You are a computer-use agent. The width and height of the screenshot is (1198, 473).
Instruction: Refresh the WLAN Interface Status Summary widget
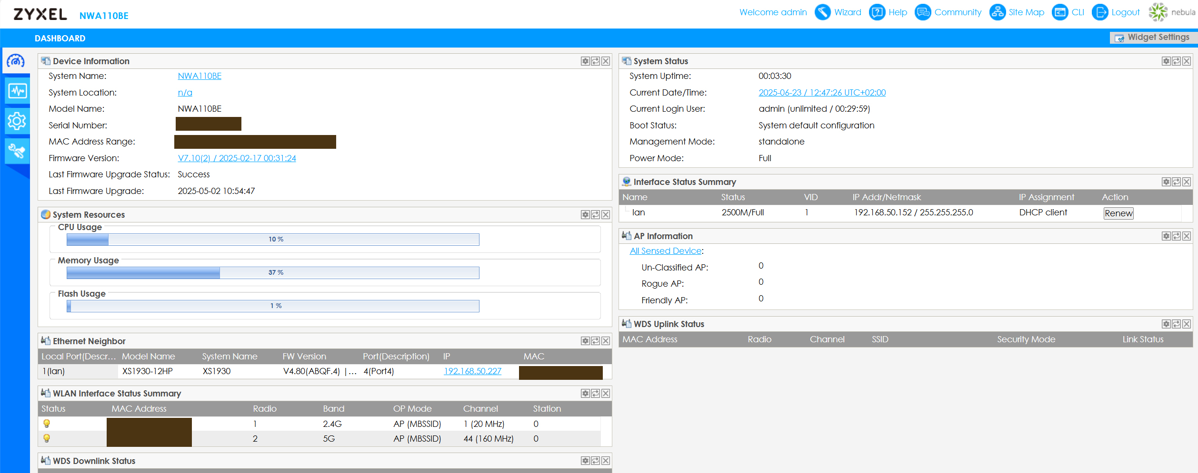[595, 393]
